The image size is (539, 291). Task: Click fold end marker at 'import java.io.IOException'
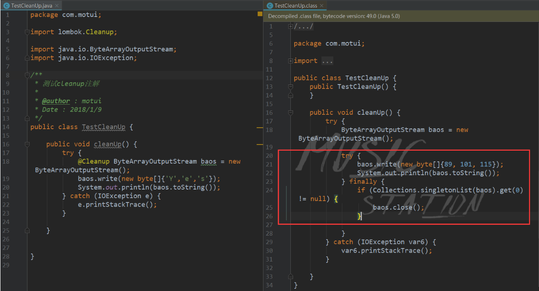27,58
